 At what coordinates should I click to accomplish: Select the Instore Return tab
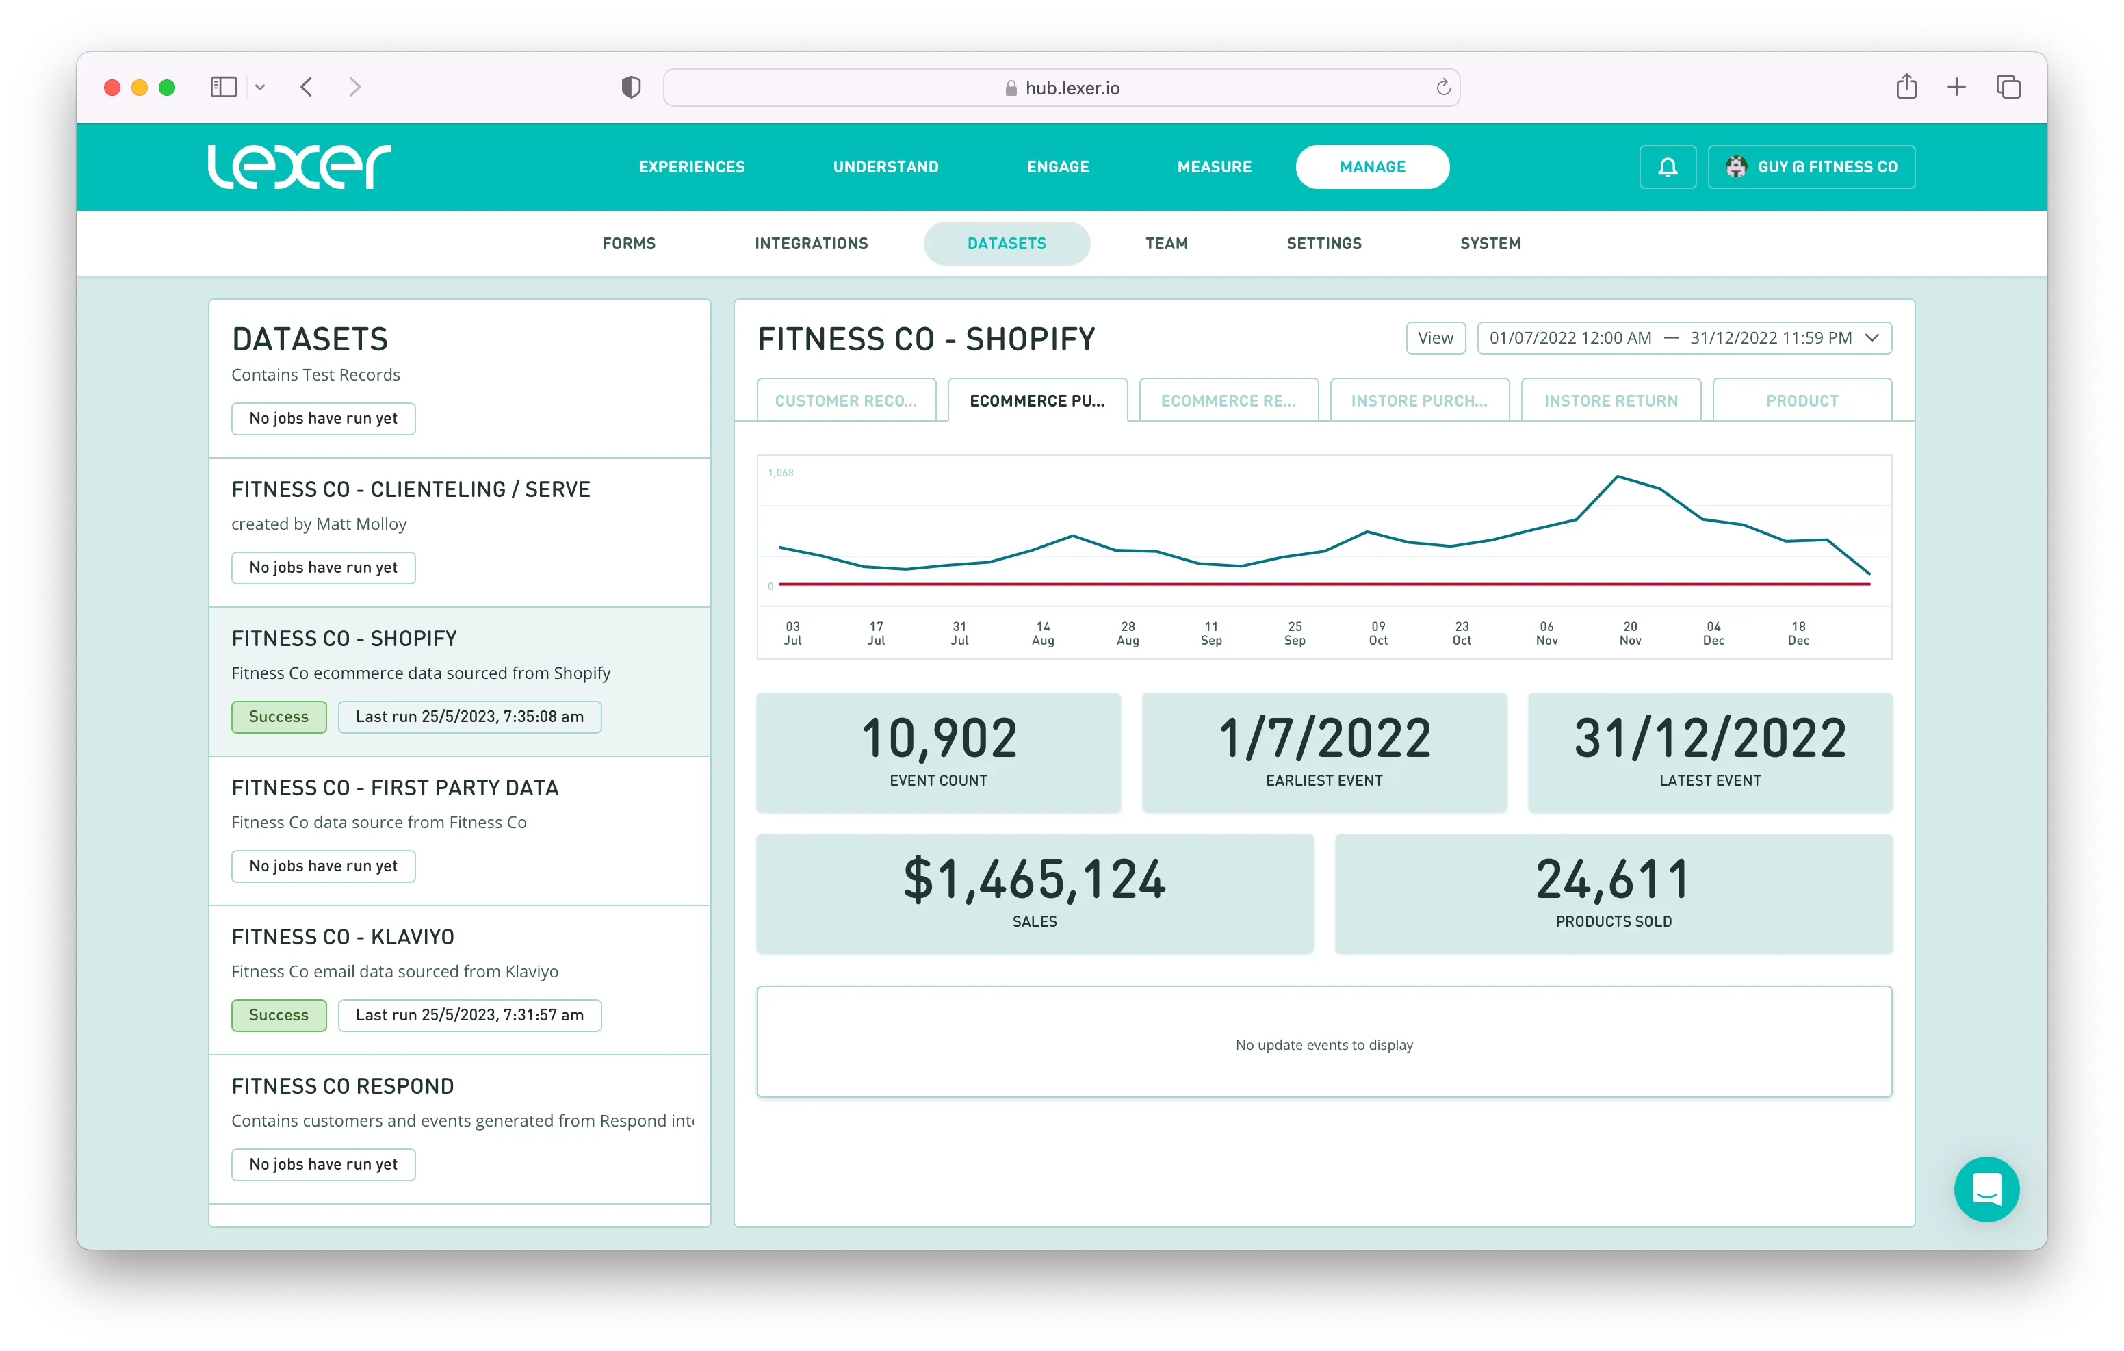1609,400
